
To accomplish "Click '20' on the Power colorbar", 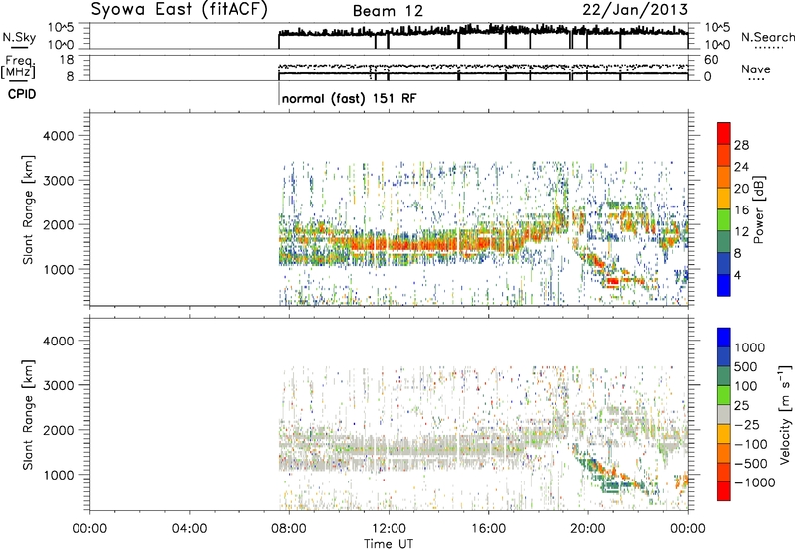I will (741, 189).
